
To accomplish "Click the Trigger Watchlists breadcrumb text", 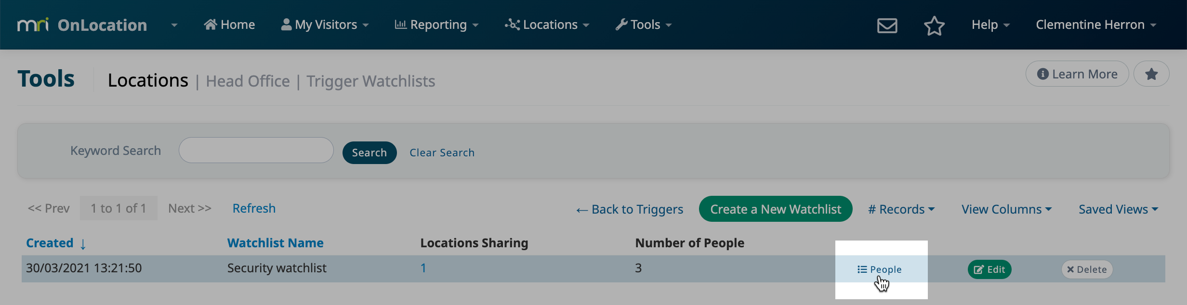I will [x=371, y=81].
